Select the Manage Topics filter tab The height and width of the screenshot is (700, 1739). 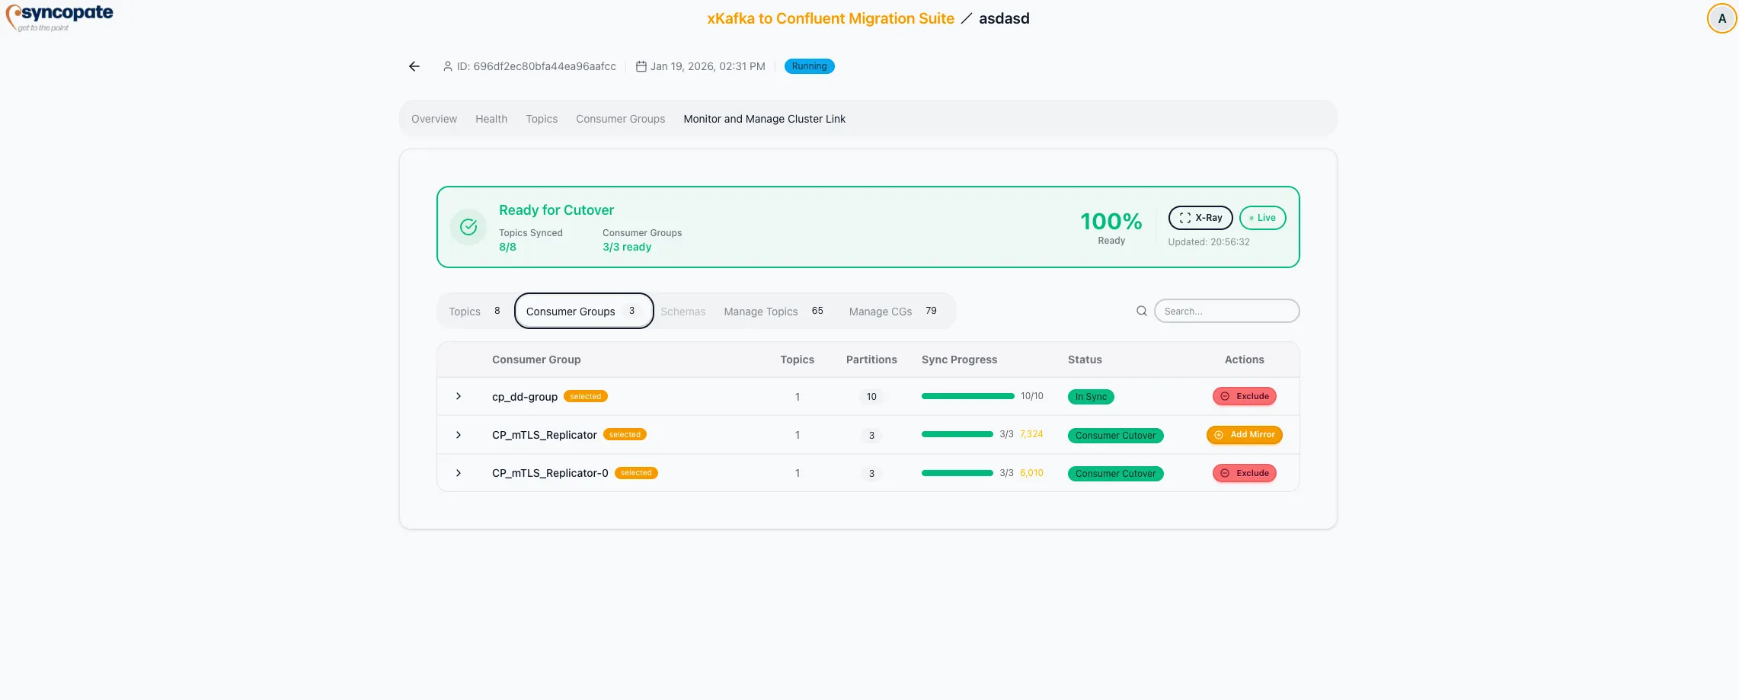[x=760, y=311]
